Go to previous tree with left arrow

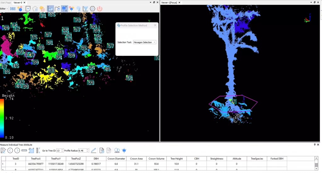(10, 151)
